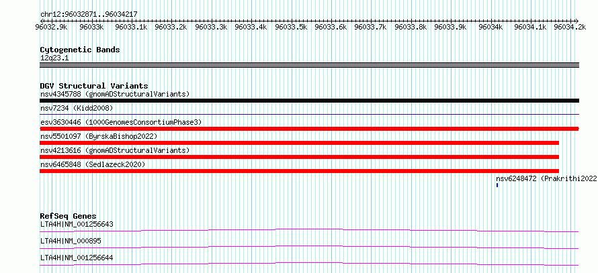This screenshot has width=598, height=273.
Task: Select the small blue nsv6248472 variant mark
Action: click(x=497, y=185)
